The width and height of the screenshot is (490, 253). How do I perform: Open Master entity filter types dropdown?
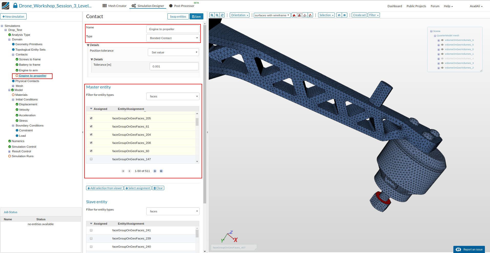point(173,96)
